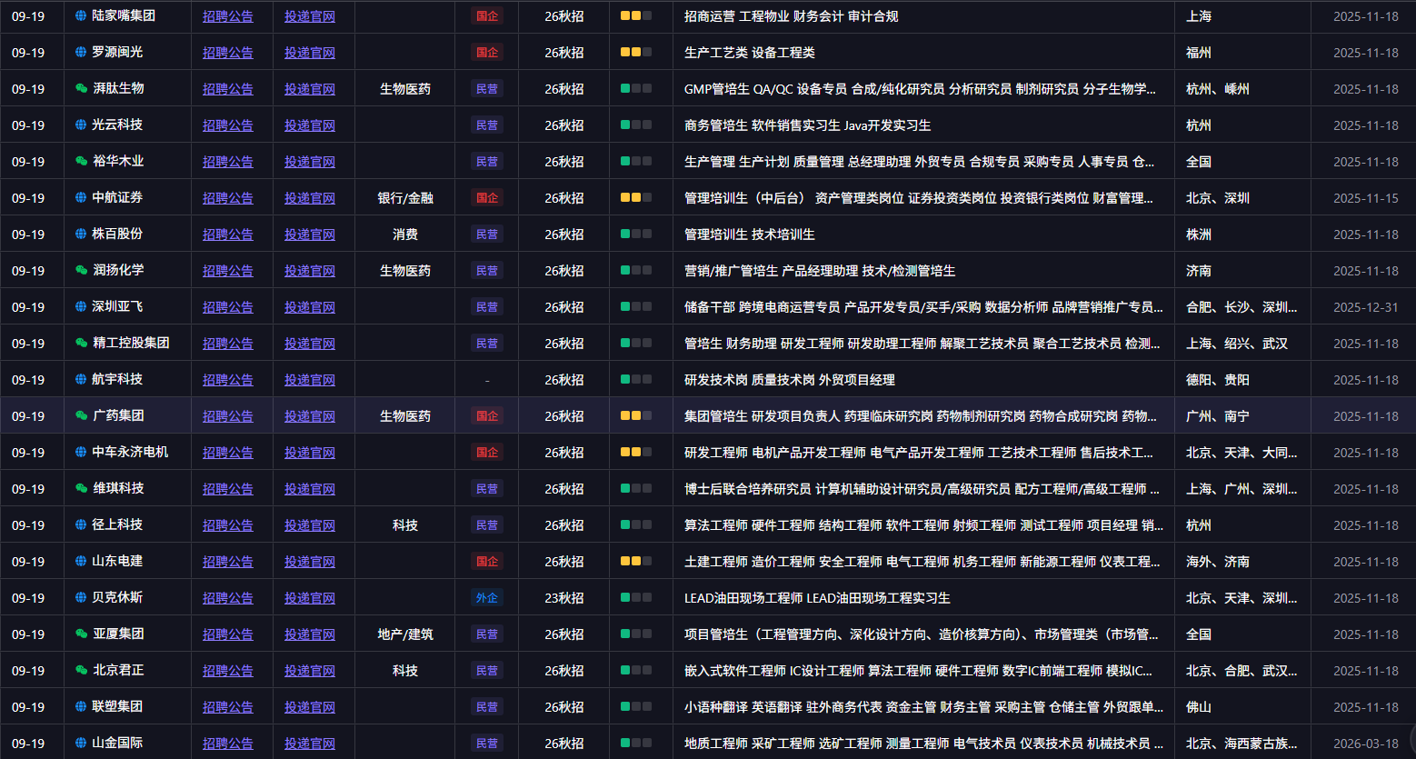Click the WeChat icon beside 裕华木业

[82, 161]
